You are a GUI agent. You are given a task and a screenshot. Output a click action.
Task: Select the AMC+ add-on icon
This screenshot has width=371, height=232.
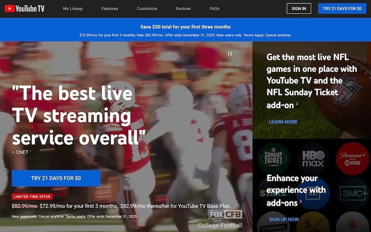pyautogui.click(x=352, y=193)
